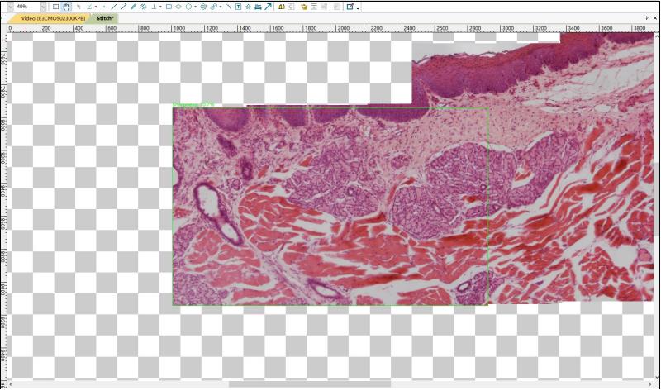Select the hand pan tool

pyautogui.click(x=66, y=6)
